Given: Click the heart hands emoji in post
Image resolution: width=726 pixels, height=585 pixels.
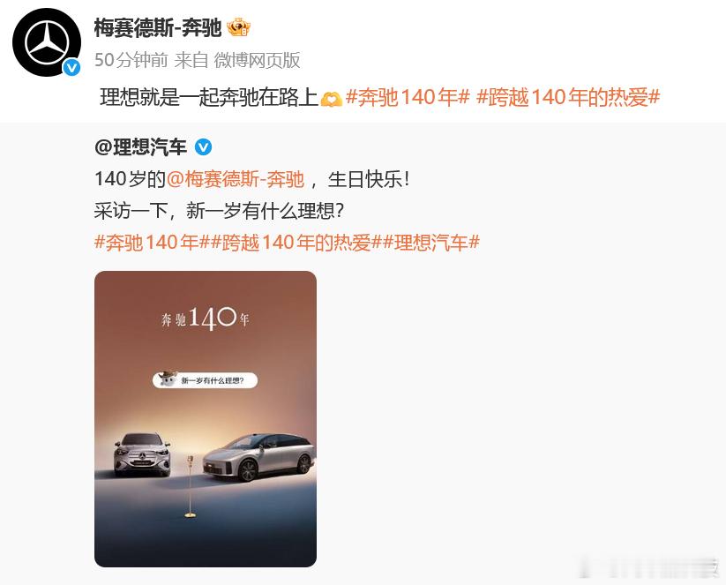Looking at the screenshot, I should [332, 99].
